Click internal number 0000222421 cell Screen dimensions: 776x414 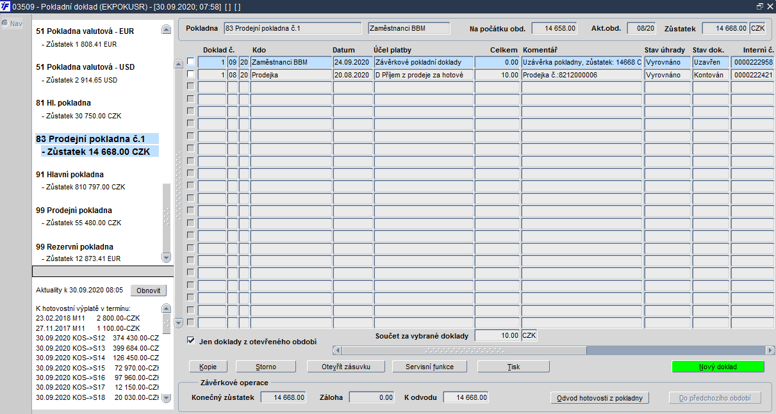[x=754, y=74]
